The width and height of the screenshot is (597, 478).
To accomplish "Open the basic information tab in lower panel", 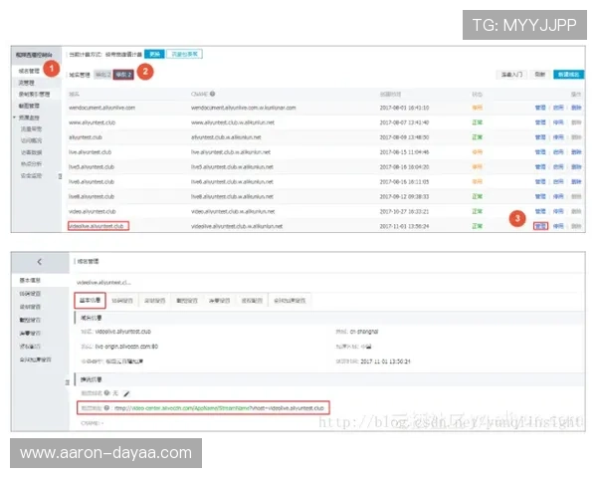I will [90, 301].
